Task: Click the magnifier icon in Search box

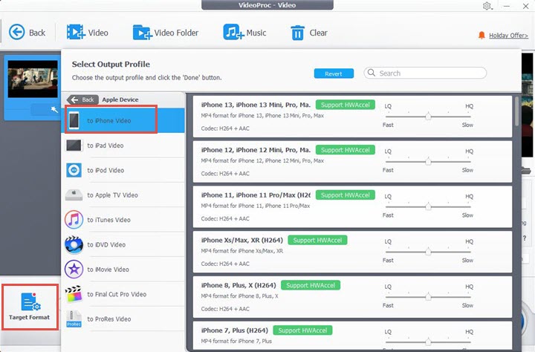Action: [x=372, y=73]
